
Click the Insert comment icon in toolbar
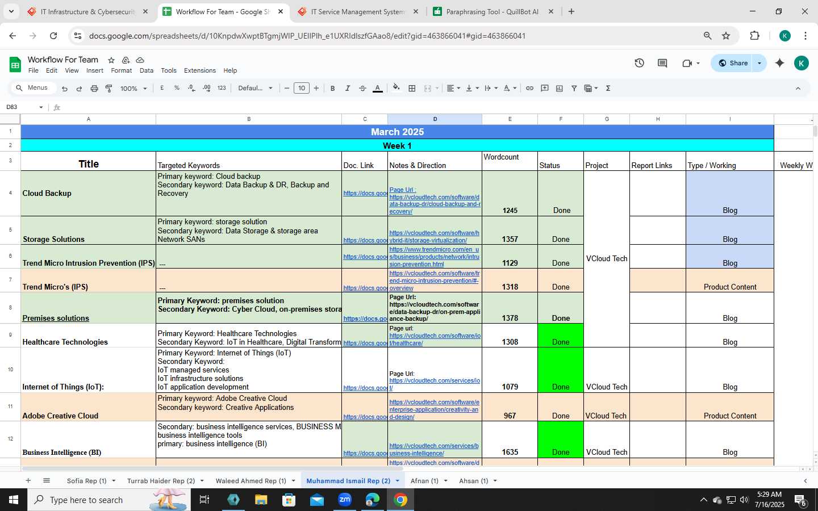545,88
